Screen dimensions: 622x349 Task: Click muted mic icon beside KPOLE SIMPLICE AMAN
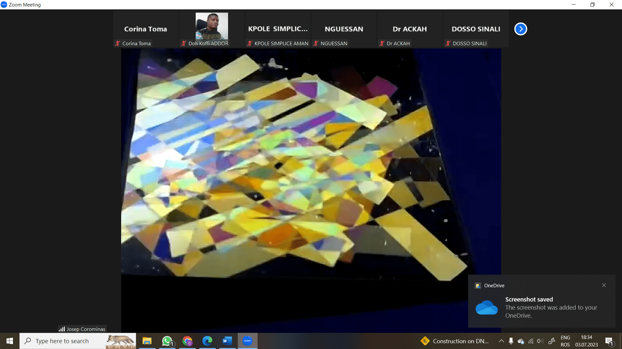click(250, 43)
